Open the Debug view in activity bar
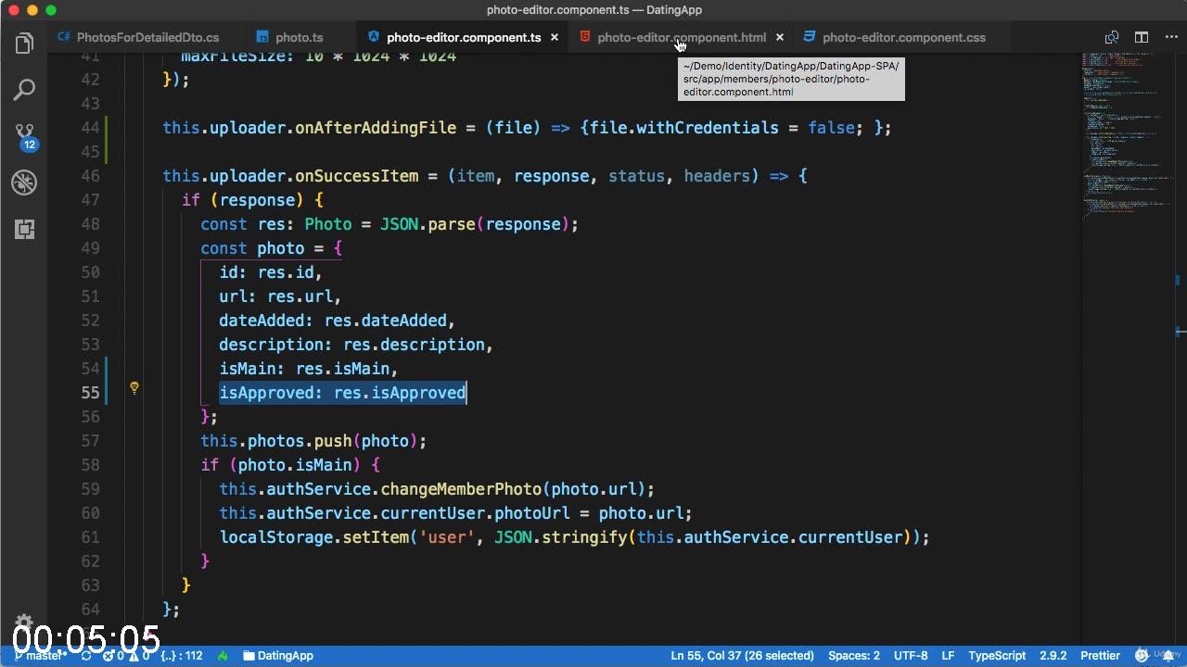 24,182
